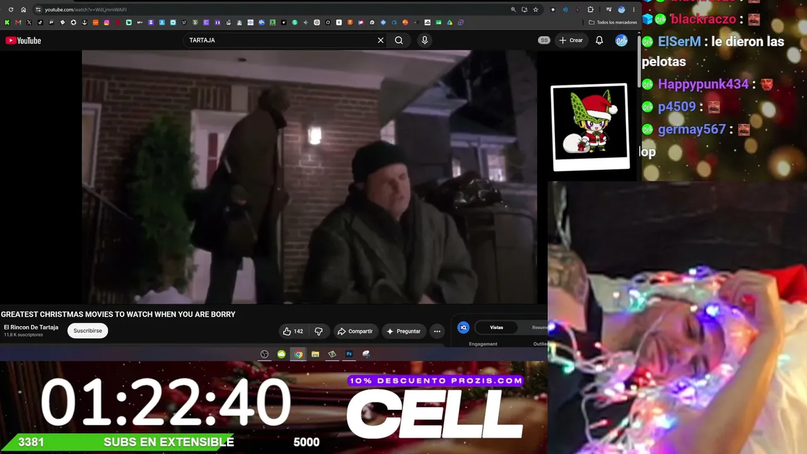807x454 pixels.
Task: Open the Google Drive bookmark
Action: pyautogui.click(x=450, y=23)
